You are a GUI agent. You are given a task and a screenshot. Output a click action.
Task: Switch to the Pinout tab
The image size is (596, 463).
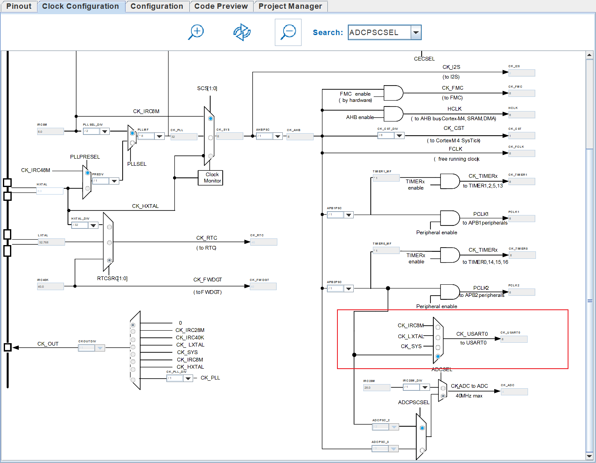[x=19, y=6]
